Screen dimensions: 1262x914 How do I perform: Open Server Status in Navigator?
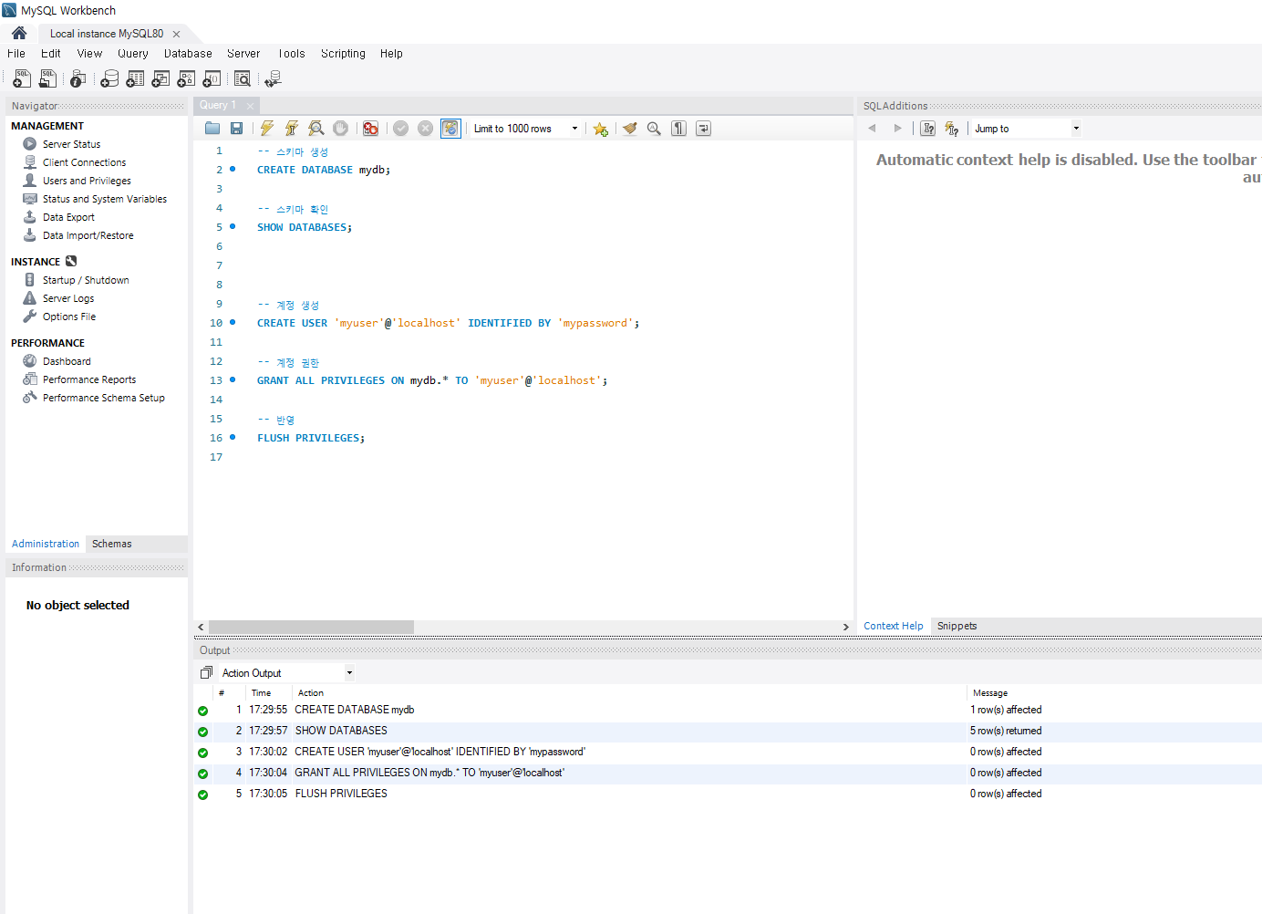[x=71, y=144]
